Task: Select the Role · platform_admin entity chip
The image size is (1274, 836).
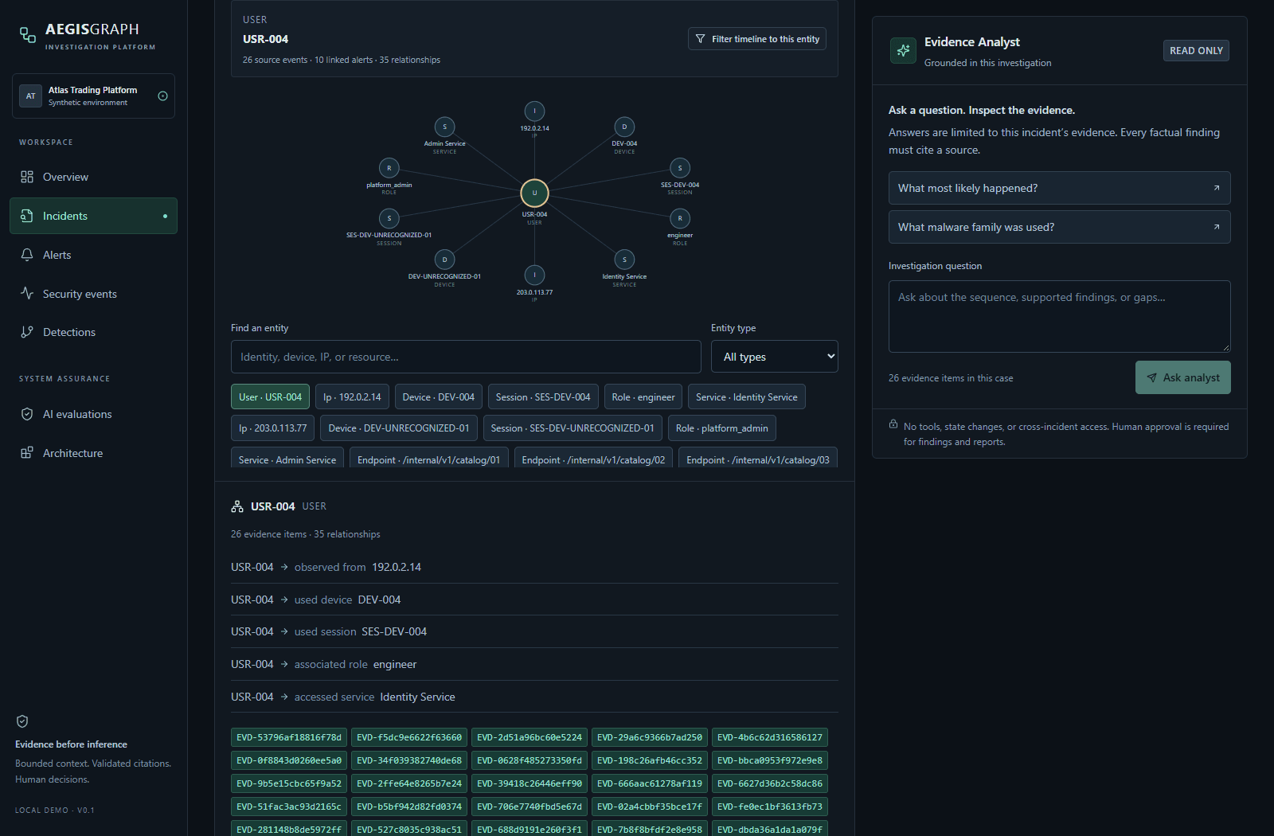Action: coord(722,428)
